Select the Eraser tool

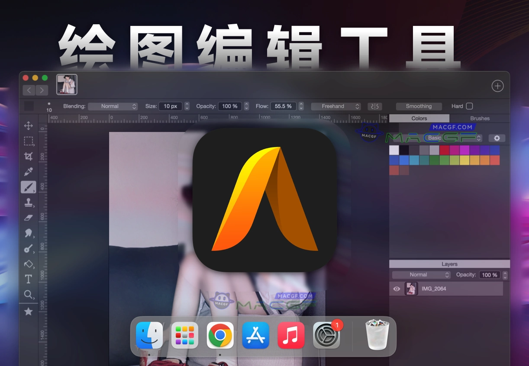29,218
